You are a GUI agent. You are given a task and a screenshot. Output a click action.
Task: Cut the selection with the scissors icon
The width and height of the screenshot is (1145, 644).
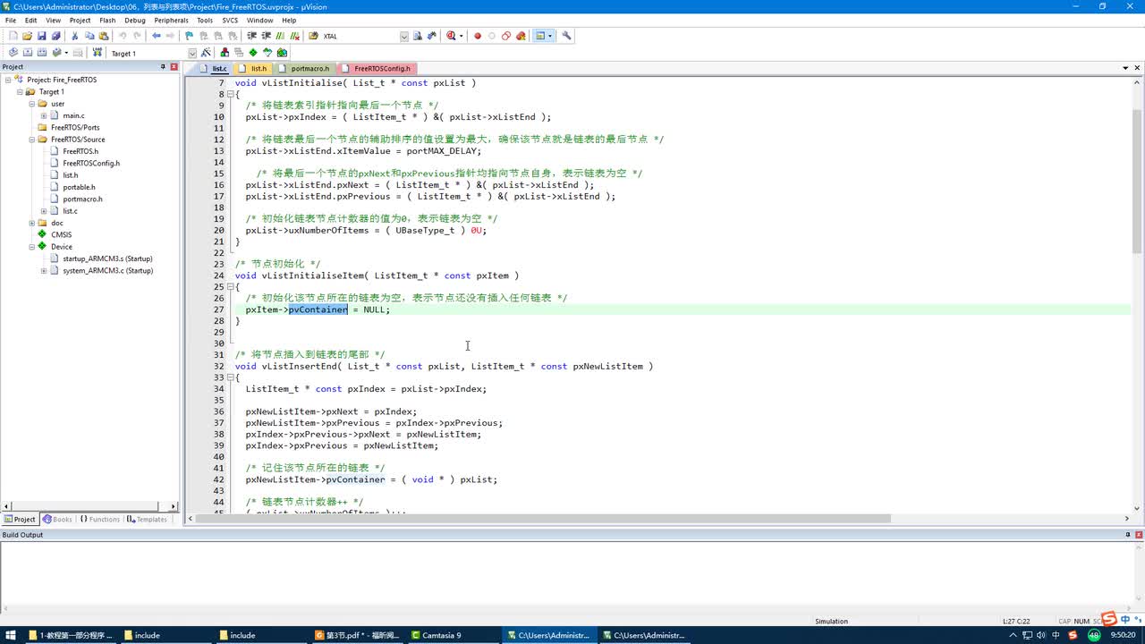pyautogui.click(x=75, y=36)
